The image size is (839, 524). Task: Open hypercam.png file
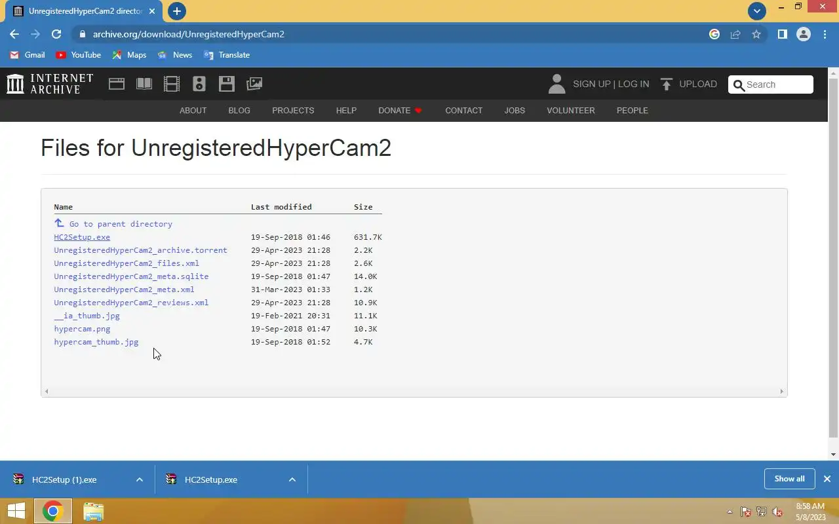point(82,329)
